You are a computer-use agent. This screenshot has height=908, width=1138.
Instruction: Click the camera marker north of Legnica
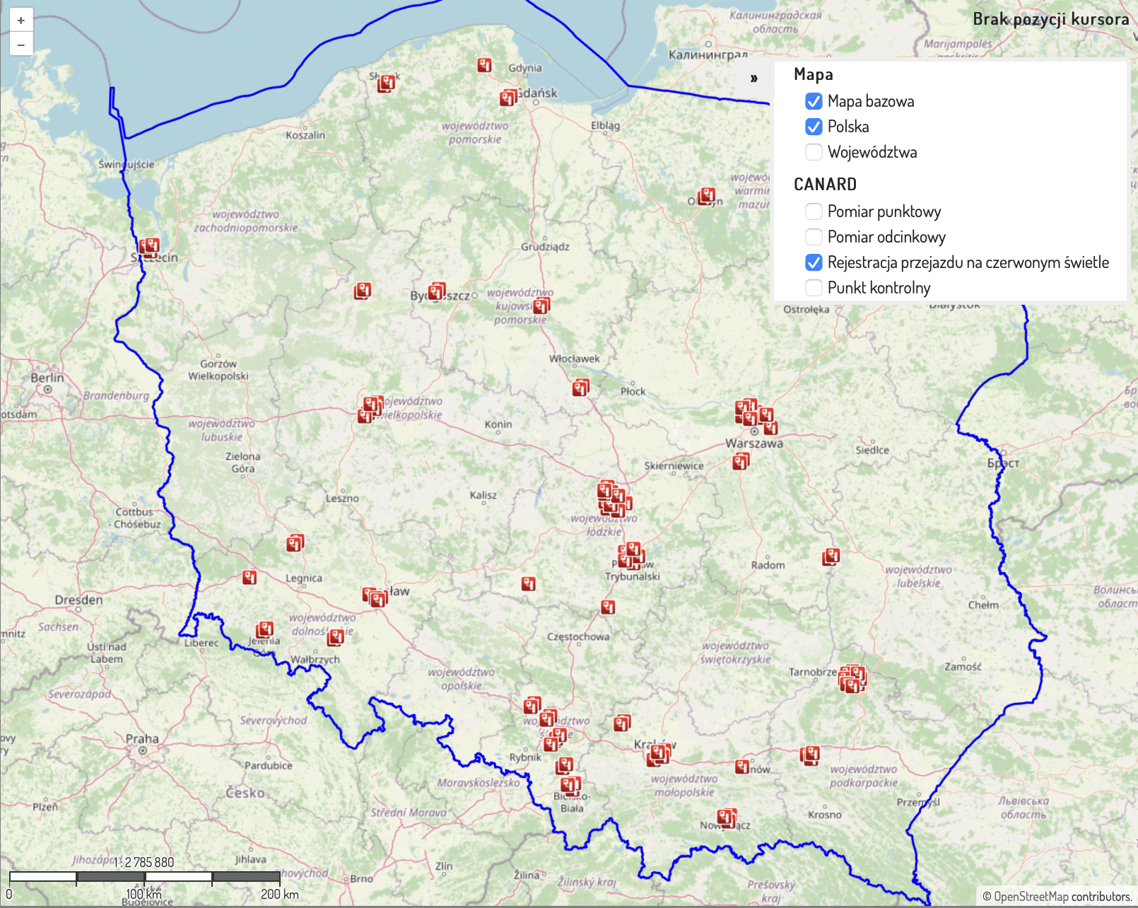[x=295, y=543]
